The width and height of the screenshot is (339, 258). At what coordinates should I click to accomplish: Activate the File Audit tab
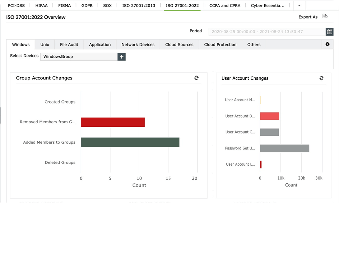(x=69, y=44)
